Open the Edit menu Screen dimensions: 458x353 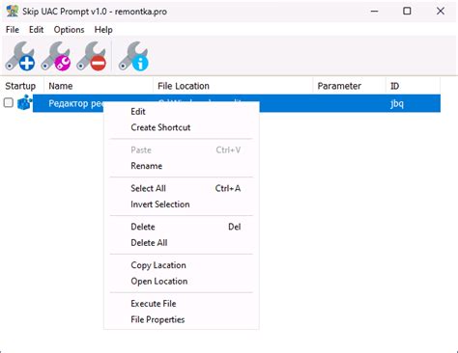coord(36,30)
